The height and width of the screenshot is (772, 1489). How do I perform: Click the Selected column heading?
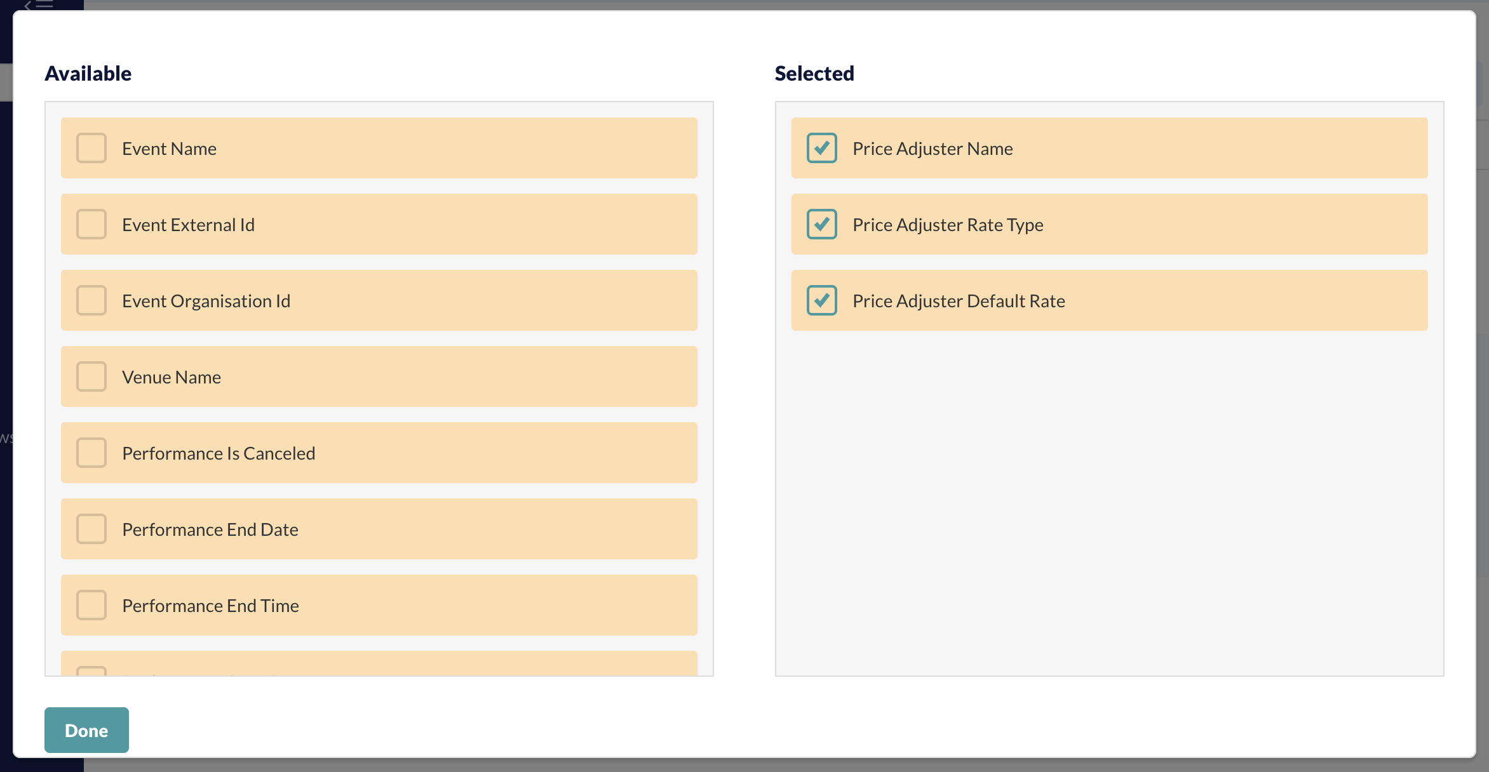(x=814, y=73)
